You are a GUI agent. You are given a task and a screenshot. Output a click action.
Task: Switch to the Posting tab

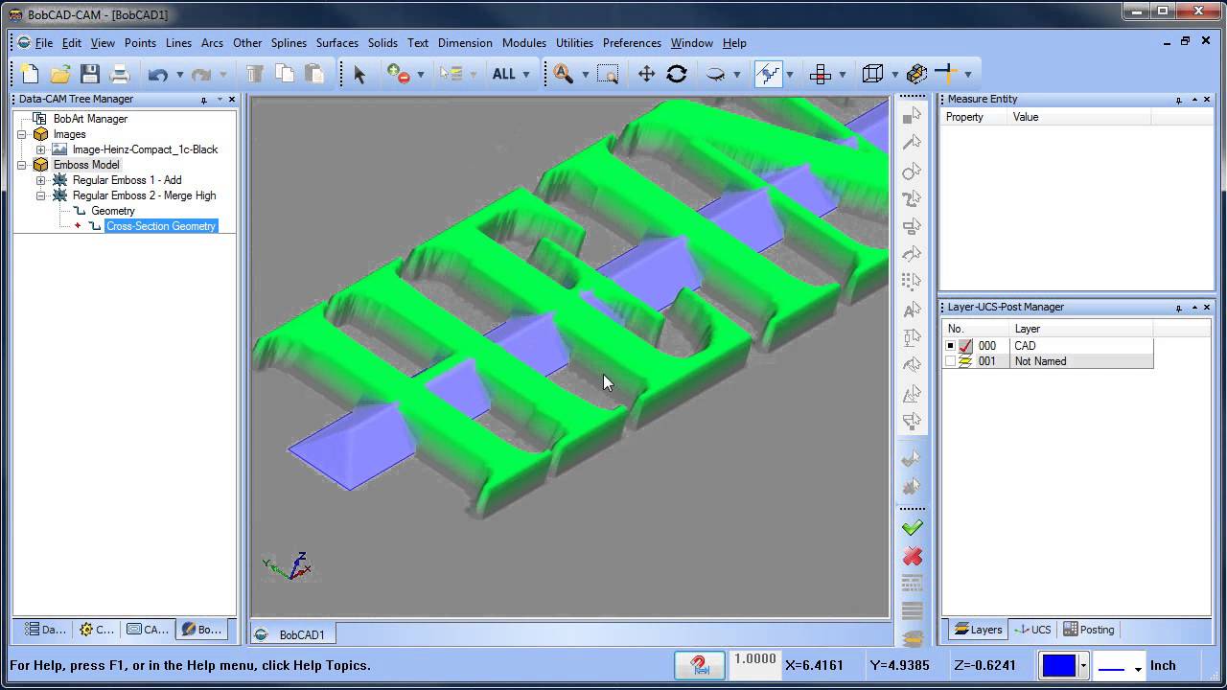[x=1089, y=630]
